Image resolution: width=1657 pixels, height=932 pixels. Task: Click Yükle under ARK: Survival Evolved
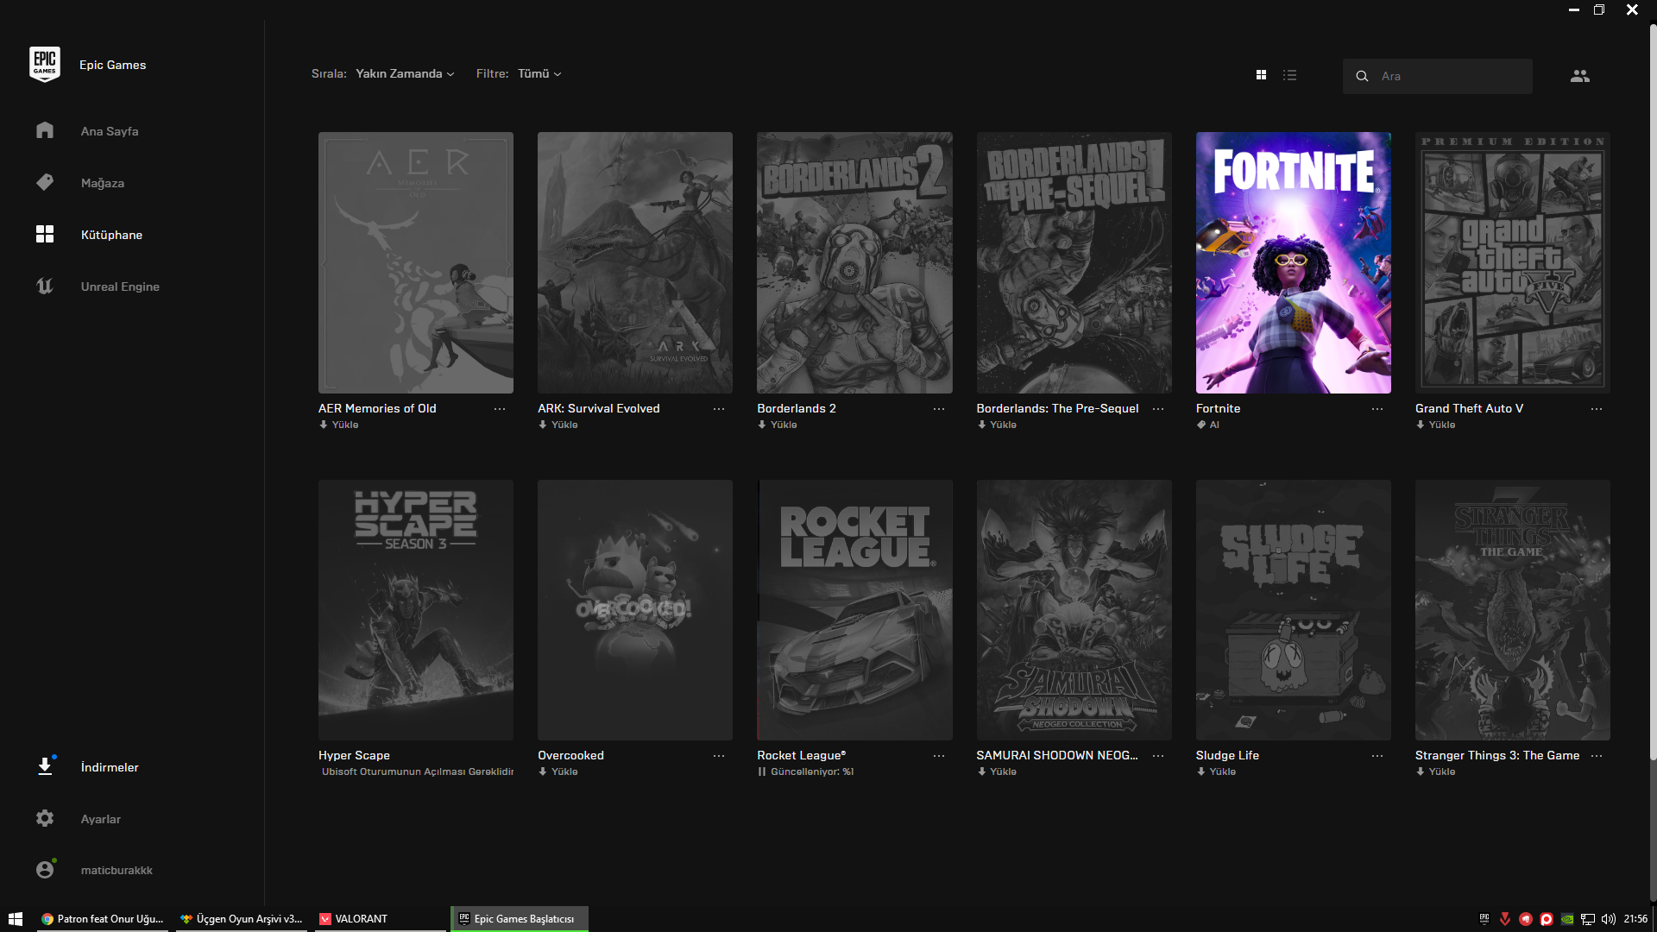(x=558, y=425)
